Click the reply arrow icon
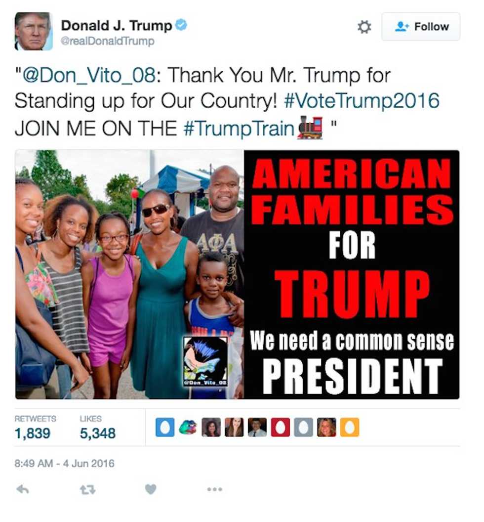The image size is (484, 522). (23, 489)
